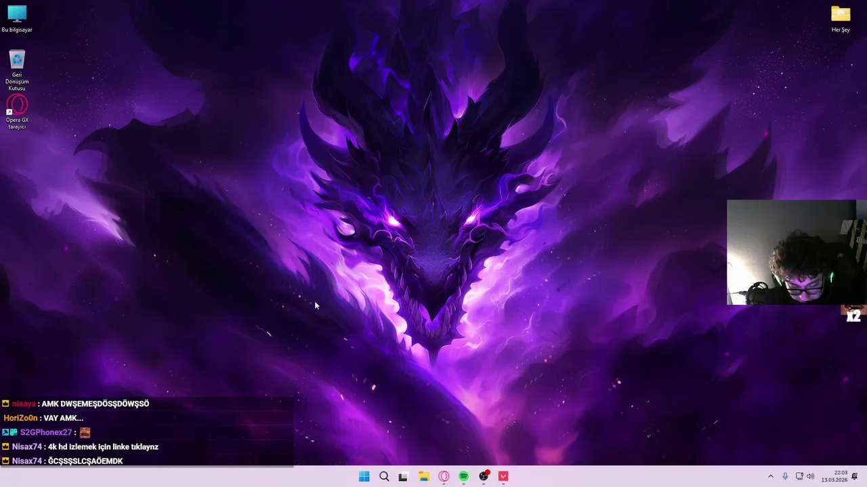
Task: Open the notification bell in taskbar
Action: click(855, 476)
